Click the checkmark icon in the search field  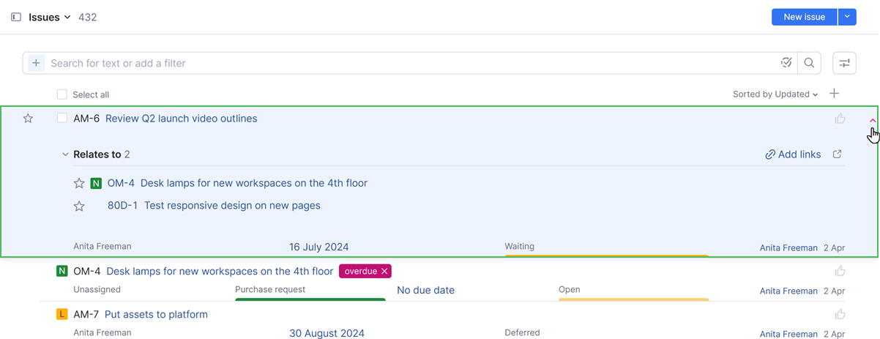coord(786,63)
